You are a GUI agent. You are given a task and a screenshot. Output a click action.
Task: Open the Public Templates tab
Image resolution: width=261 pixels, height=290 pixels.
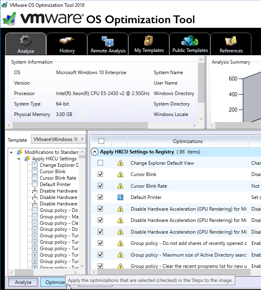click(x=190, y=44)
